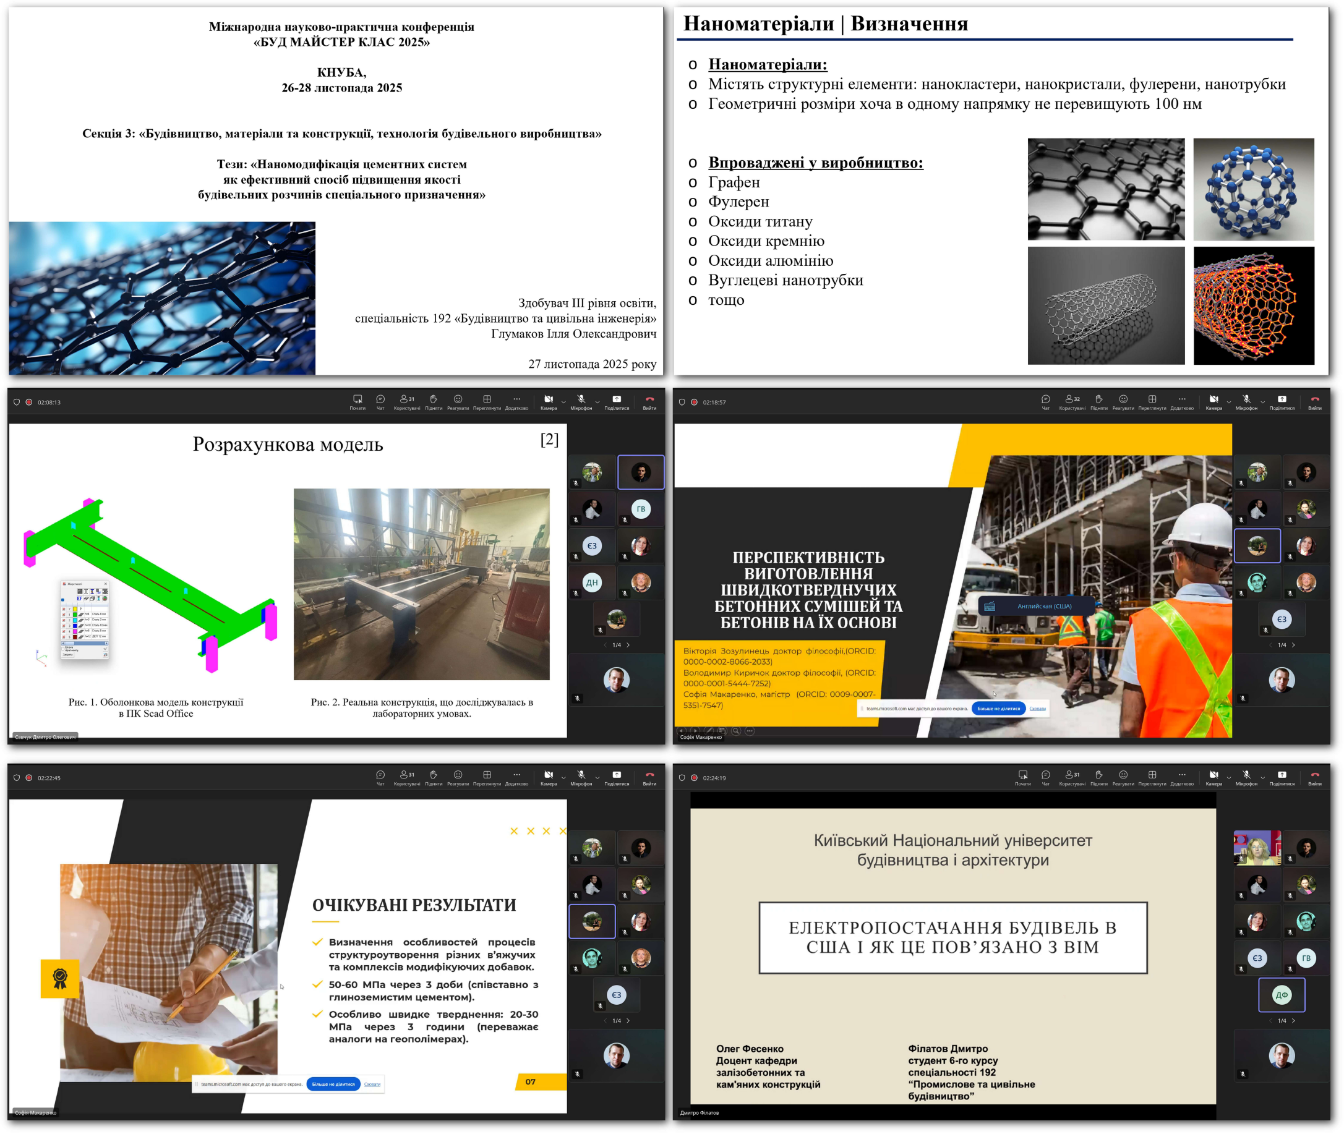Open Додатково menu in 02:18:57 meeting toolbar
Image resolution: width=1344 pixels, height=1134 pixels.
click(1181, 401)
